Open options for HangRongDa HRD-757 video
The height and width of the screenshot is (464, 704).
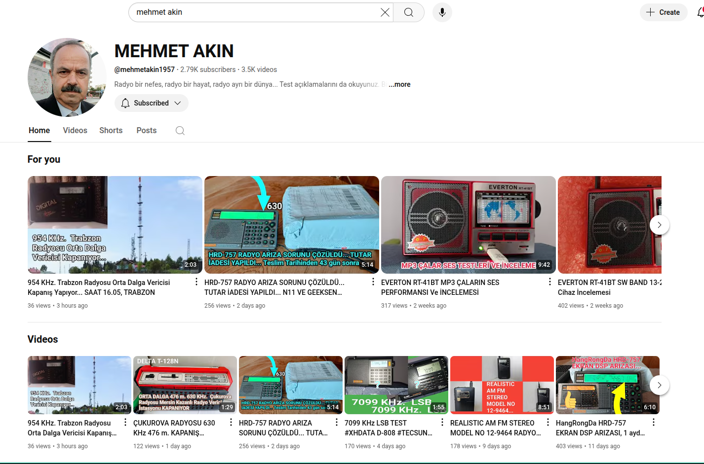[654, 422]
